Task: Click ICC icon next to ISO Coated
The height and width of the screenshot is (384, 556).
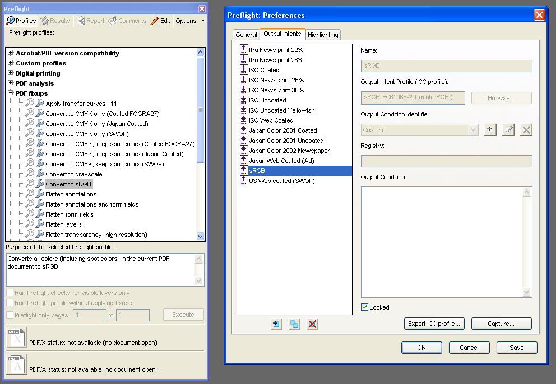Action: coord(244,69)
